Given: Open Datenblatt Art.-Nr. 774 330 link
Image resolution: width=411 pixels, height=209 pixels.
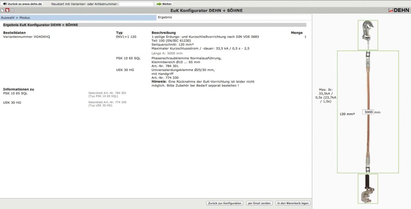Looking at the screenshot, I should tap(107, 102).
